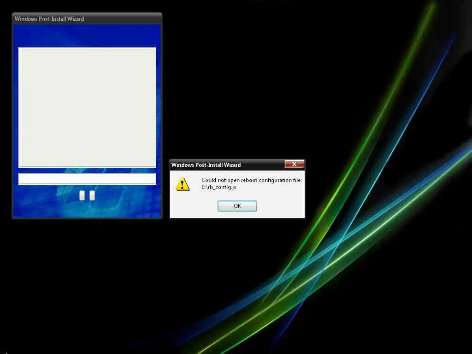Click the pause button in the wizard window
The width and height of the screenshot is (472, 354).
click(87, 195)
